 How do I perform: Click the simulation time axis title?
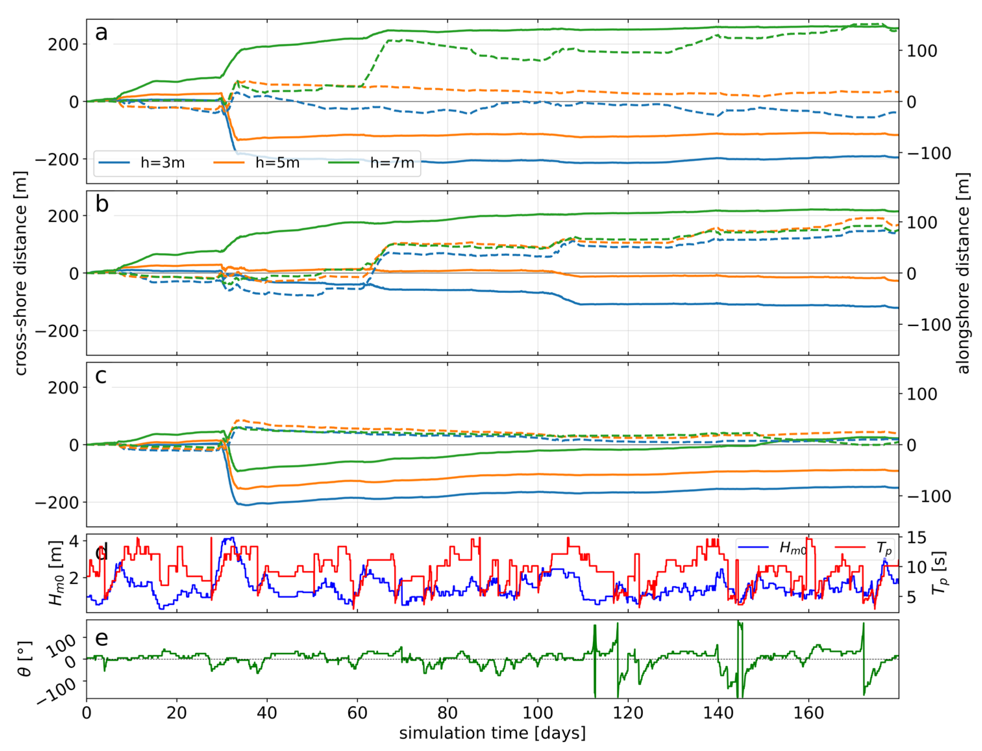point(492,733)
